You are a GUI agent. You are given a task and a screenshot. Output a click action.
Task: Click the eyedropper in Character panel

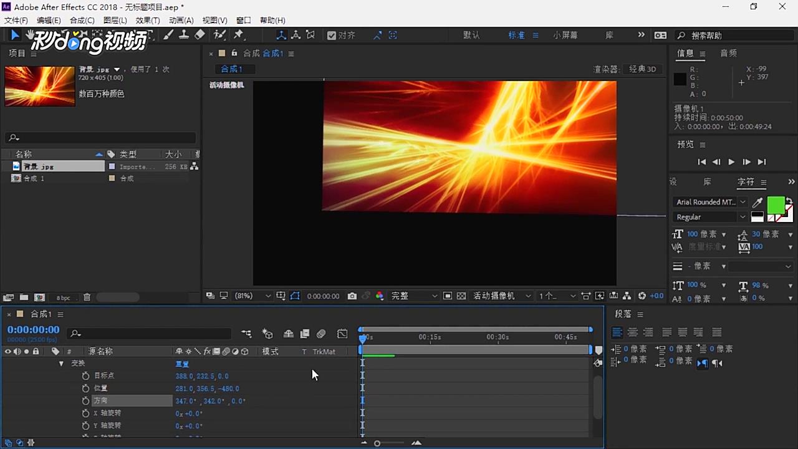tap(757, 202)
